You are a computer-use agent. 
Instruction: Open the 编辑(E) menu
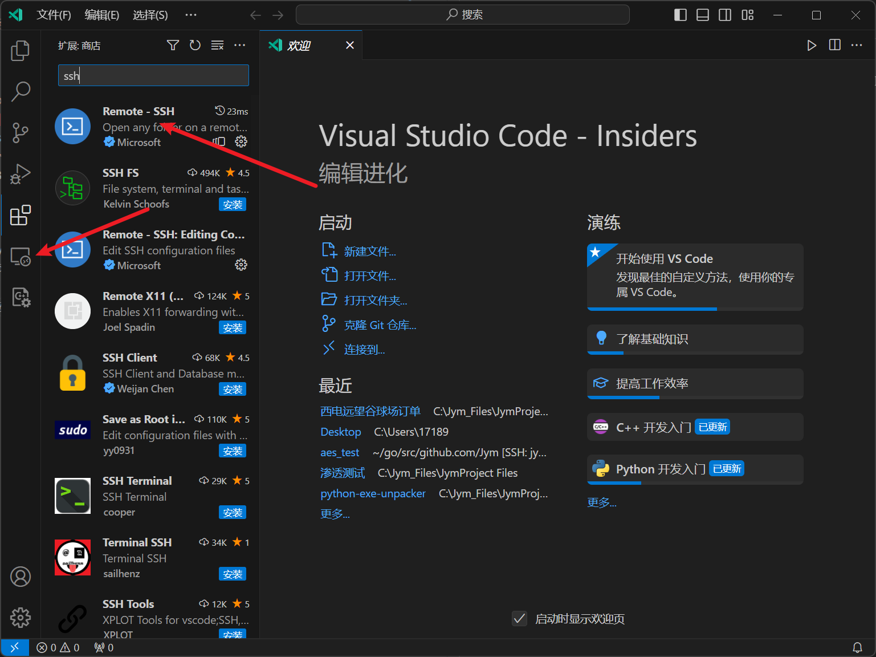102,15
